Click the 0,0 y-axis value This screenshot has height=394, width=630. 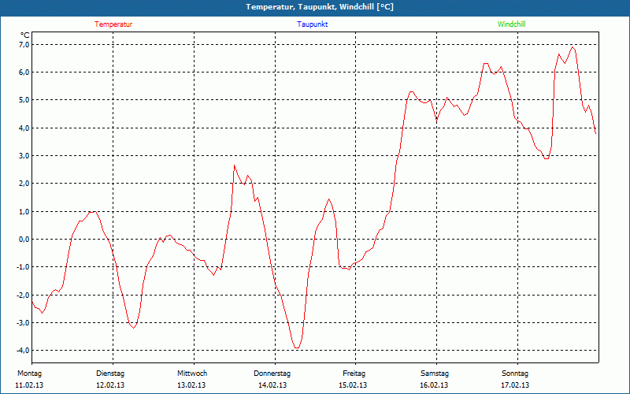pos(24,240)
